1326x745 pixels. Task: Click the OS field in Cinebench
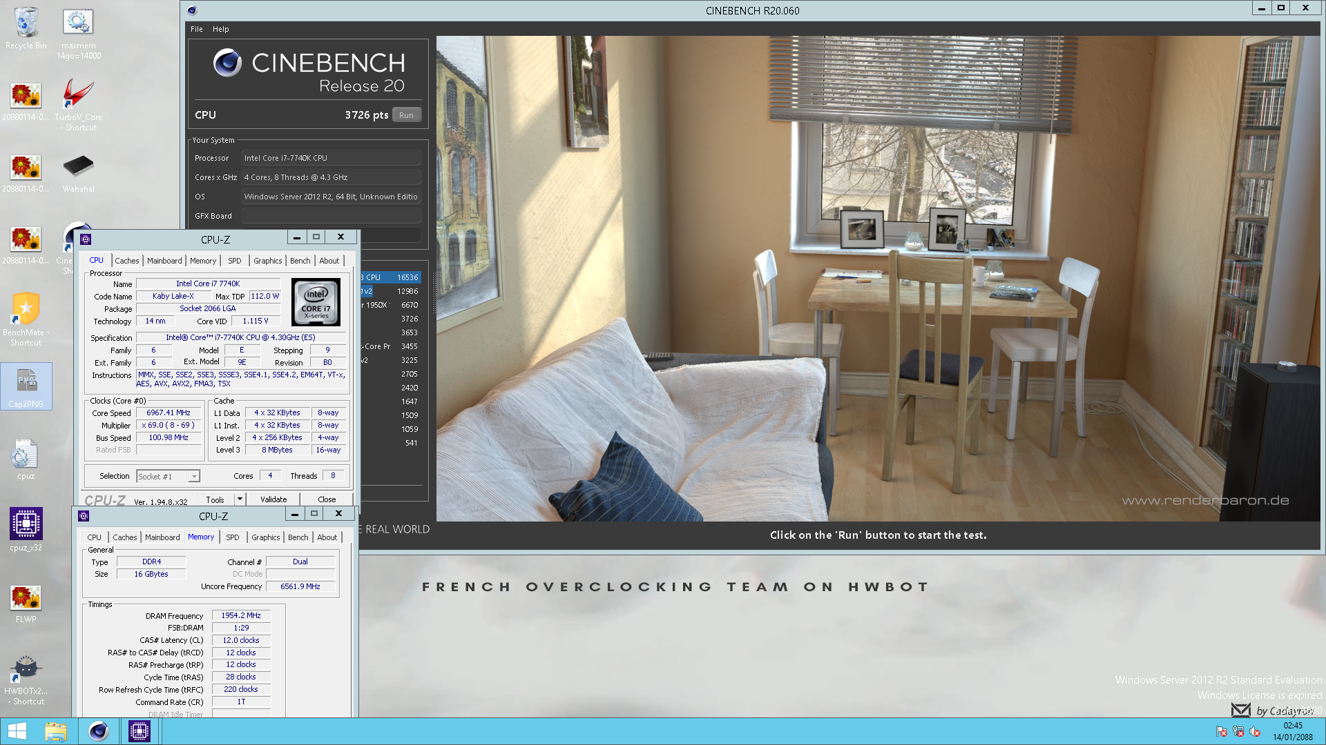pyautogui.click(x=331, y=197)
